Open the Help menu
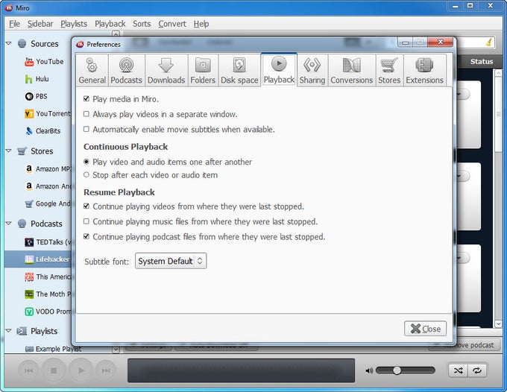The width and height of the screenshot is (507, 392). [201, 24]
